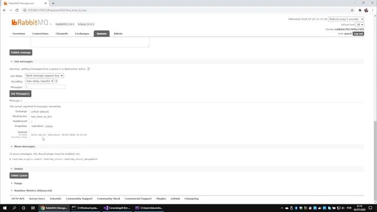Open the GitHub footer link
The image size is (377, 212).
[176, 199]
